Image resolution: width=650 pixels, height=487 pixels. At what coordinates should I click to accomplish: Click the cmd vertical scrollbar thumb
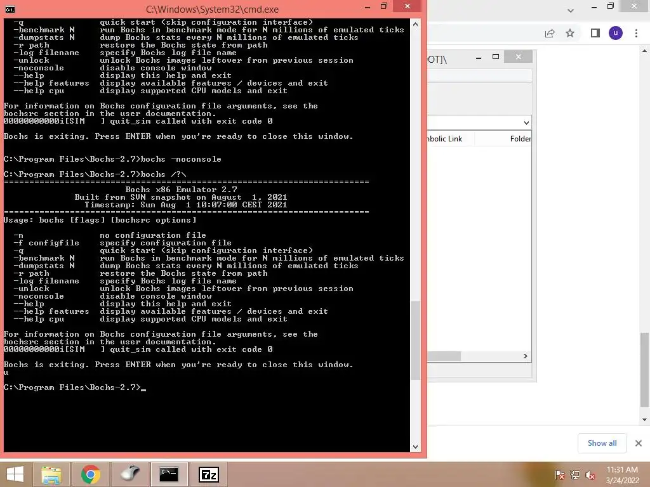(x=415, y=341)
